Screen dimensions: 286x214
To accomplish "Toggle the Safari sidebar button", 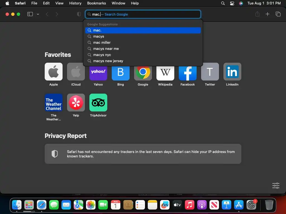I will click(30, 14).
